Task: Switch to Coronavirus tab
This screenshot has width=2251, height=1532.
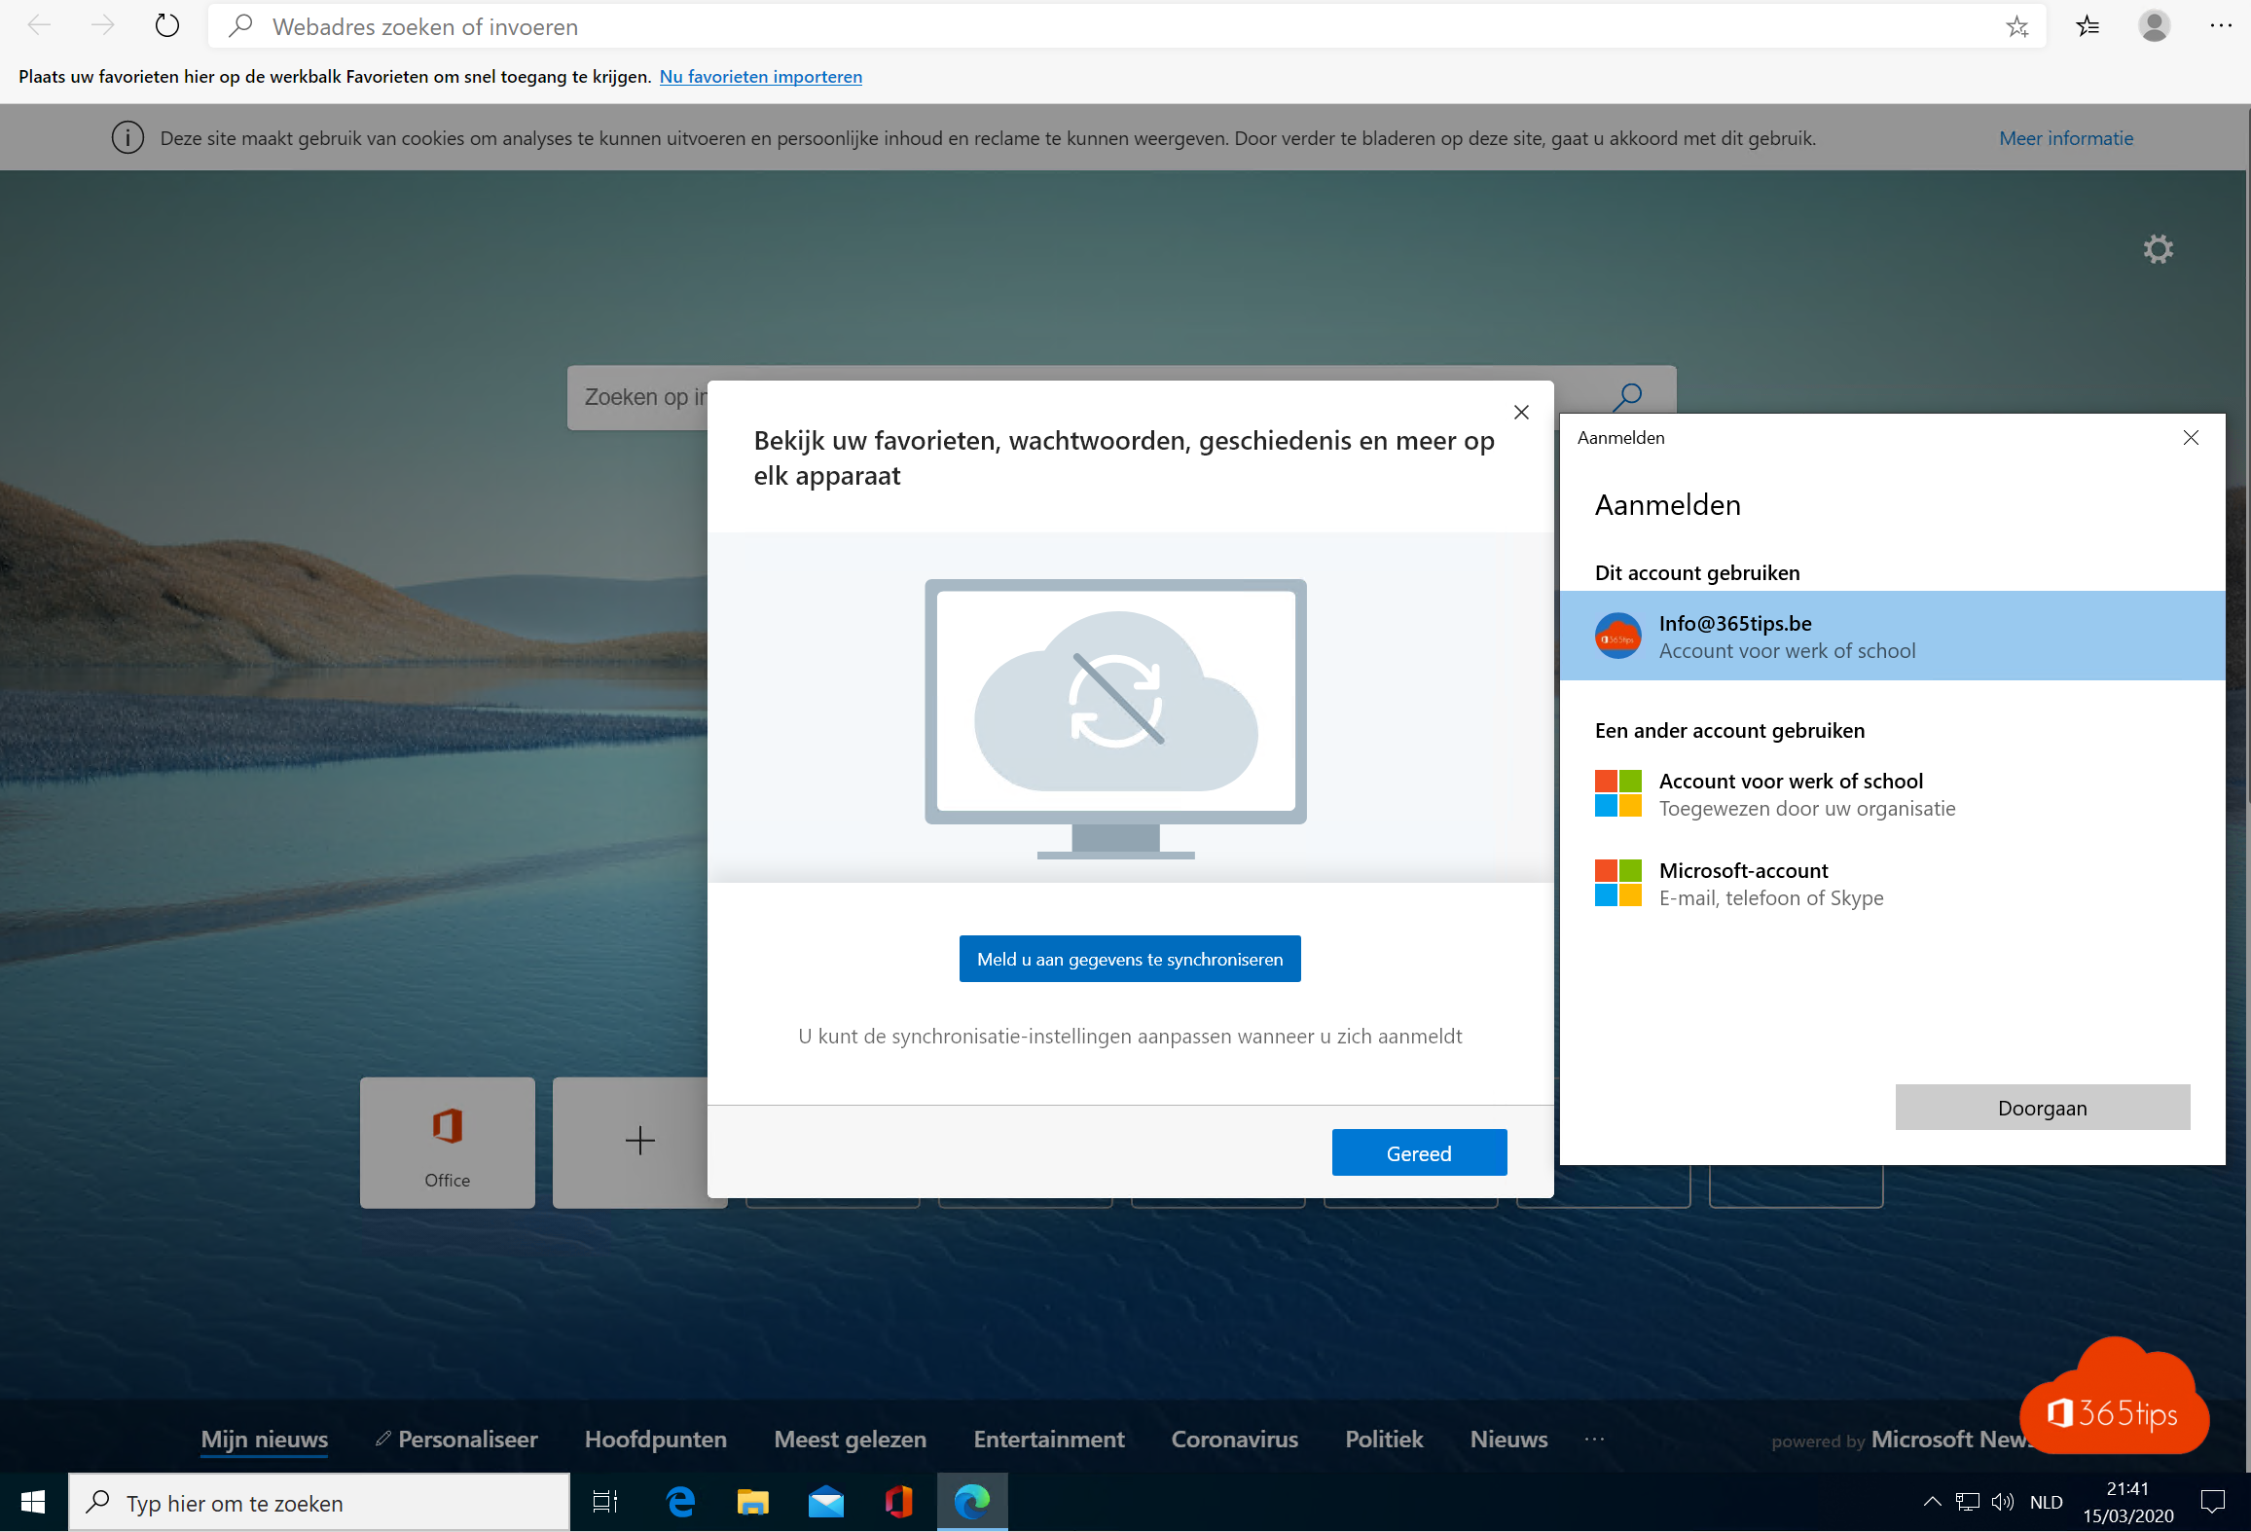Action: click(x=1235, y=1440)
